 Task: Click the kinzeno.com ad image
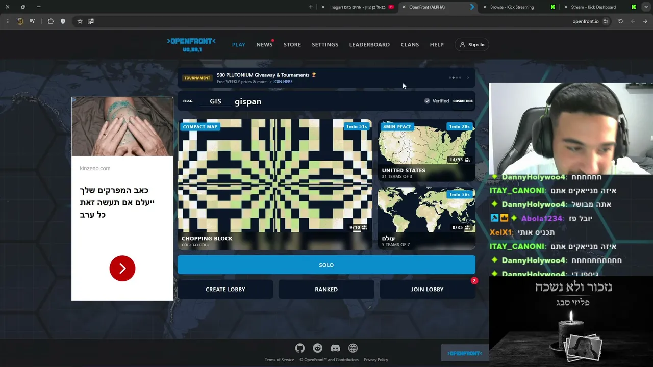pos(122,126)
